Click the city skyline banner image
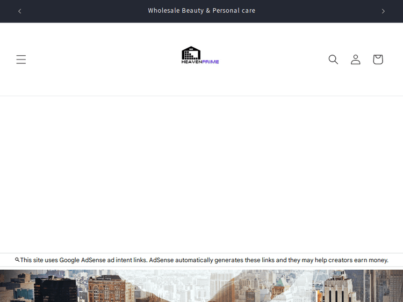Image resolution: width=403 pixels, height=302 pixels. coord(201,286)
